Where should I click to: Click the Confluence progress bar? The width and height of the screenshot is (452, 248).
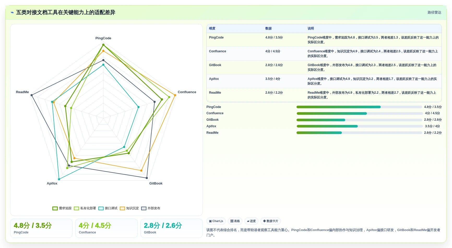[360, 113]
